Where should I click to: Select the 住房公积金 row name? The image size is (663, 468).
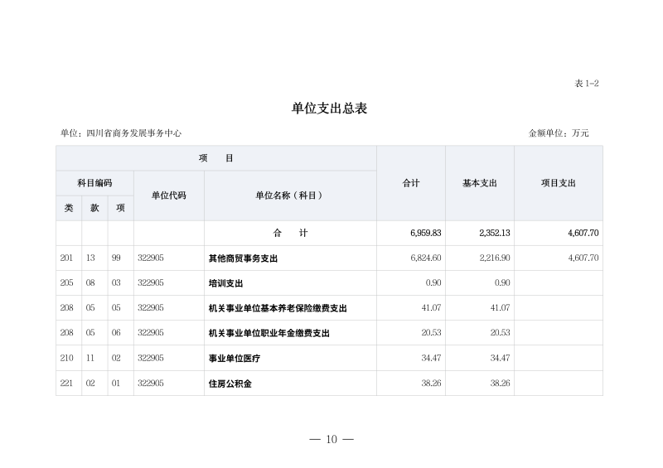point(230,384)
